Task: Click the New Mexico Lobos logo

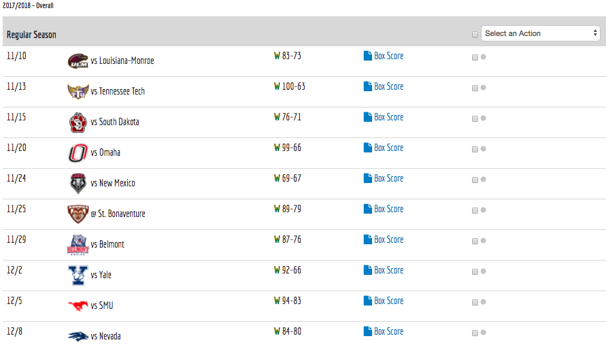Action: pyautogui.click(x=78, y=184)
